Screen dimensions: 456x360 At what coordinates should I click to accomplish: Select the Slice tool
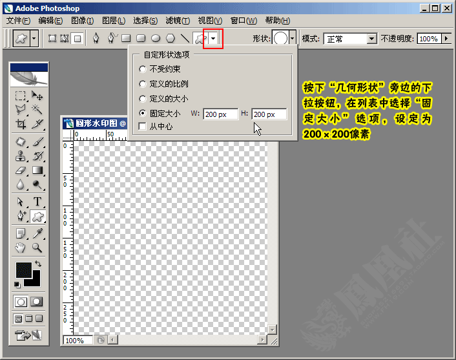pos(37,124)
